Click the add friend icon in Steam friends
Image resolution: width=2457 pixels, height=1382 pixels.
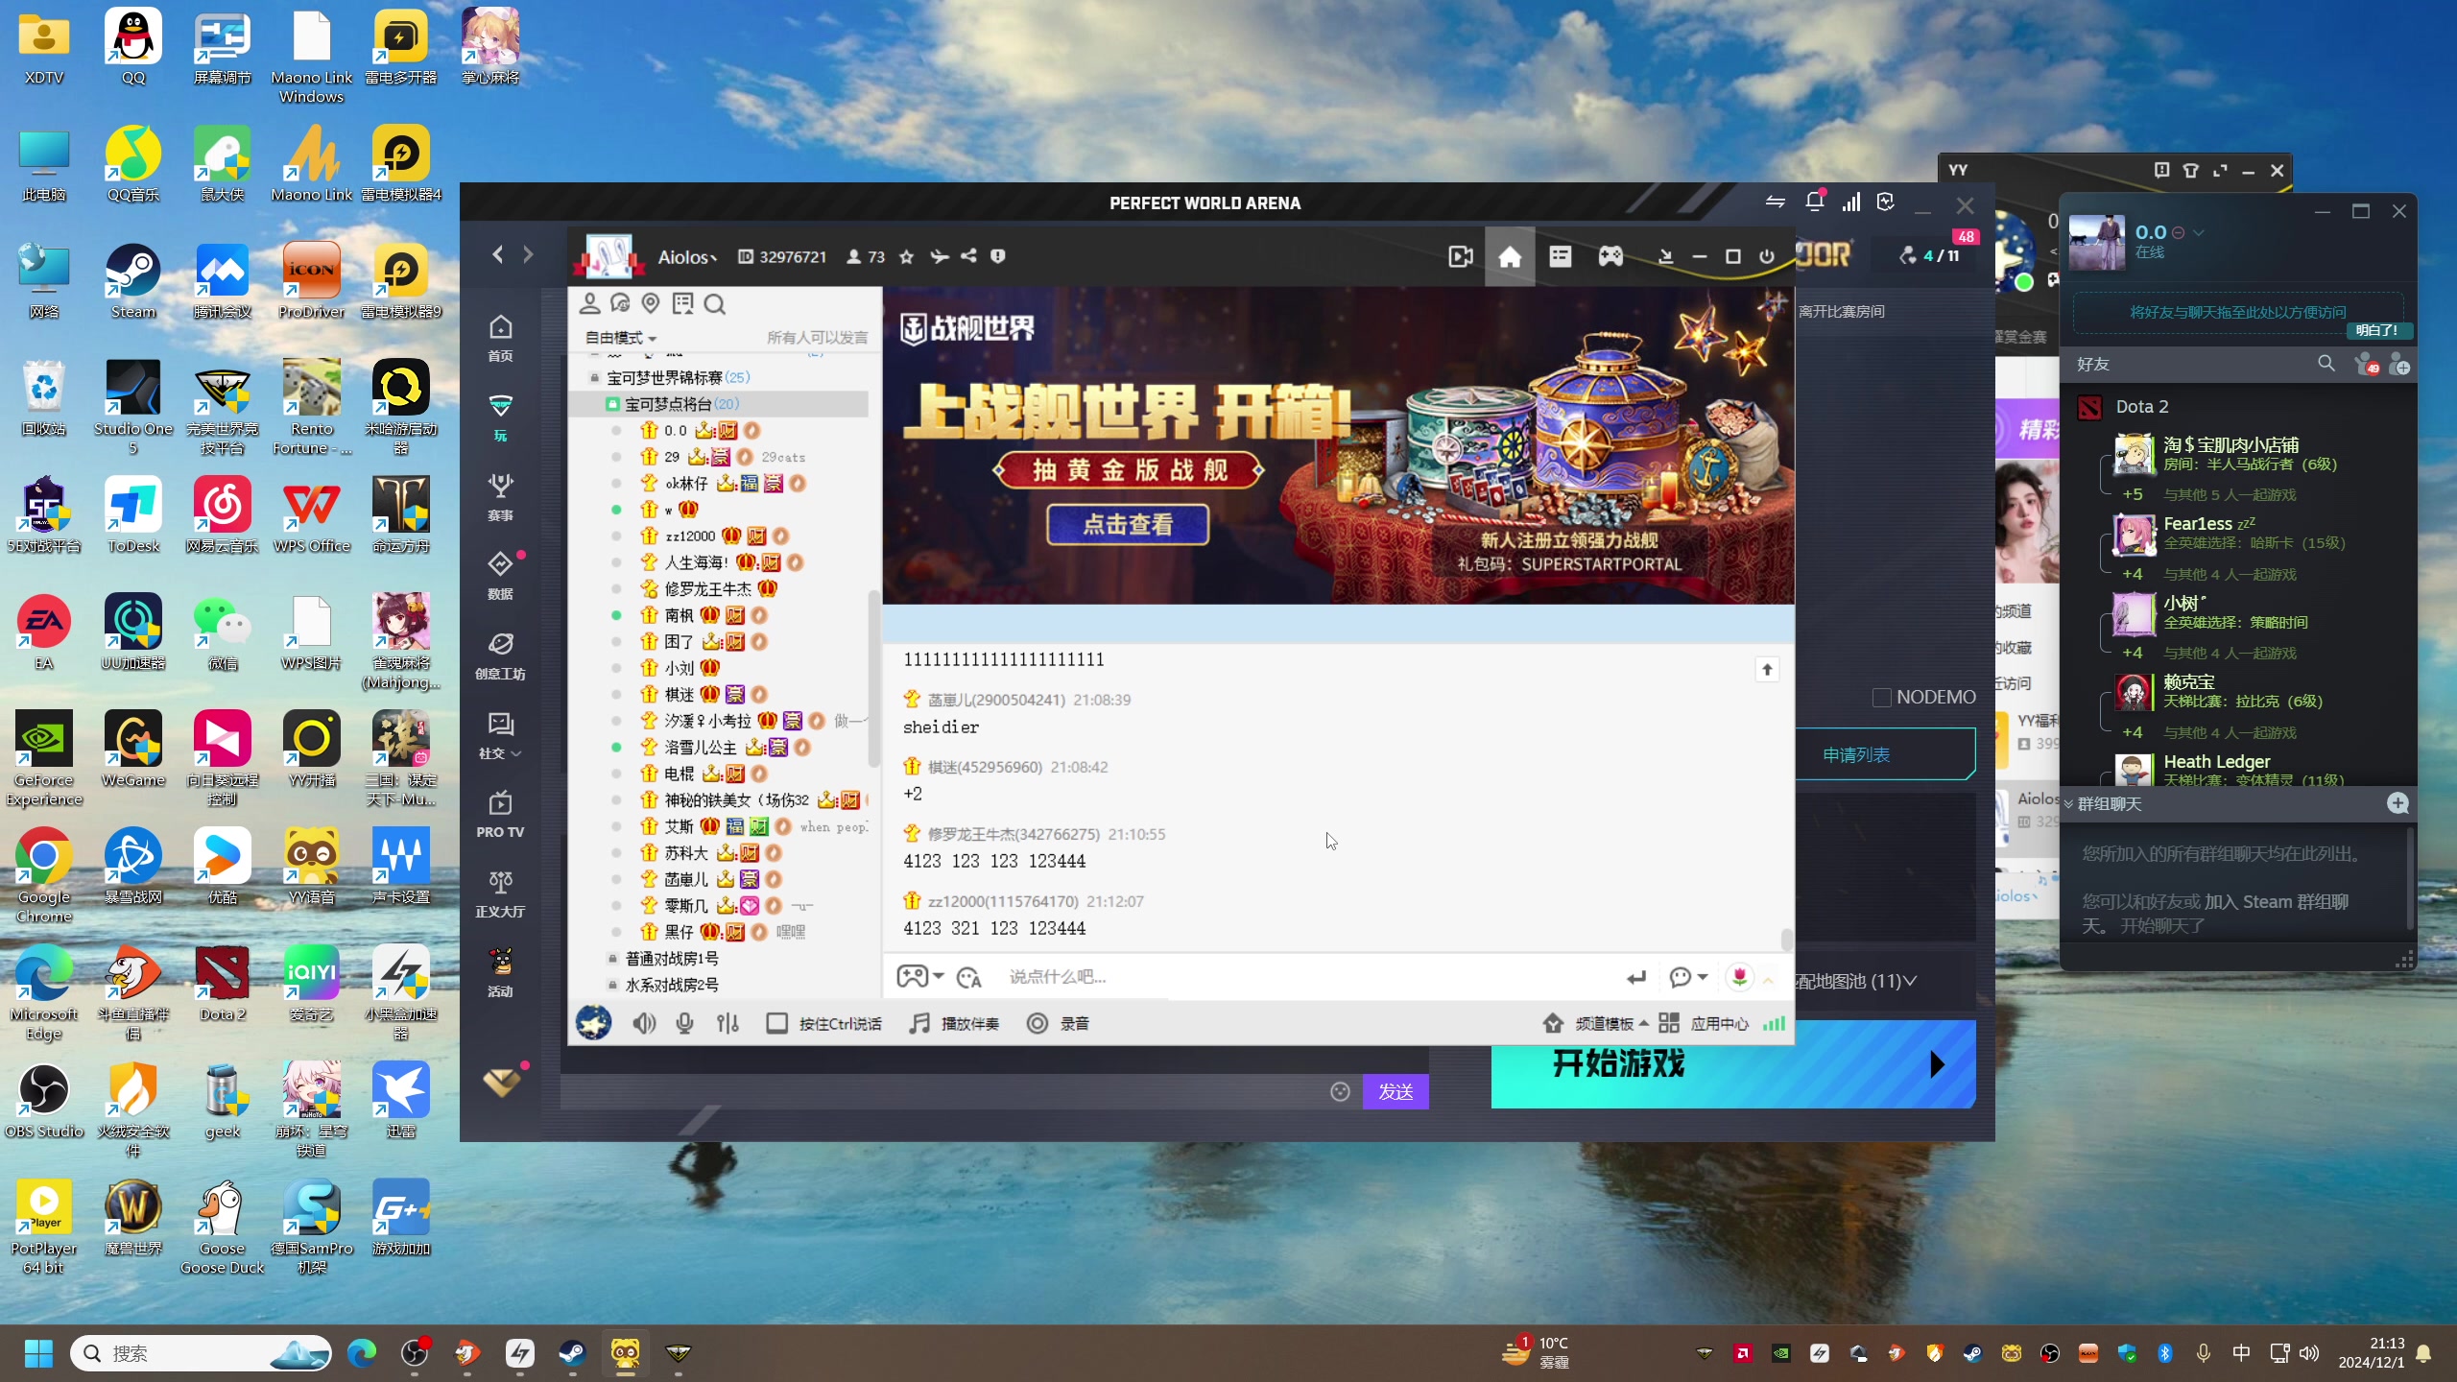[x=2398, y=365]
